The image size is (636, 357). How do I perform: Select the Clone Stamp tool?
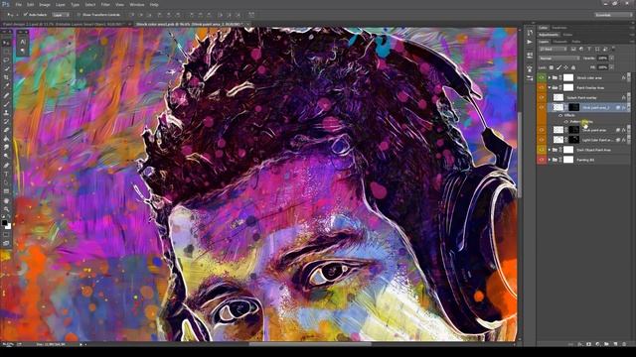pyautogui.click(x=6, y=112)
